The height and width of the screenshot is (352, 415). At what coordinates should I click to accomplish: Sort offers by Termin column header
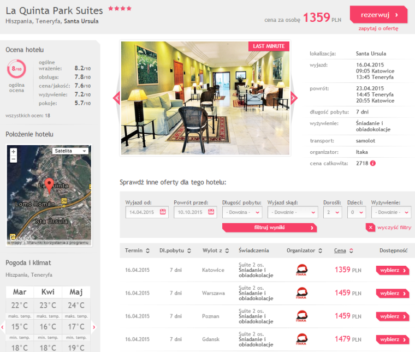pos(137,250)
